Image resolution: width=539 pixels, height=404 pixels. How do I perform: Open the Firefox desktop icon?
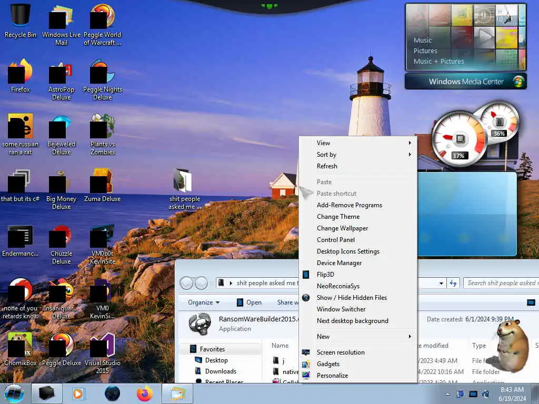[x=21, y=76]
